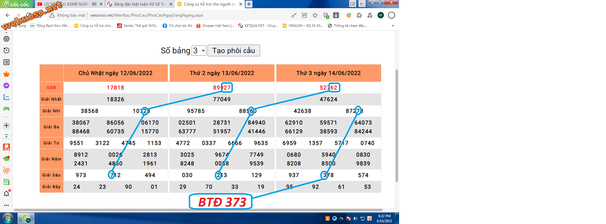Open the sidebar three-dots more menu

[x=6, y=205]
